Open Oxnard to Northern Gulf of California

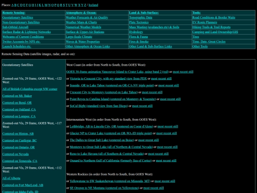tap(110, 161)
